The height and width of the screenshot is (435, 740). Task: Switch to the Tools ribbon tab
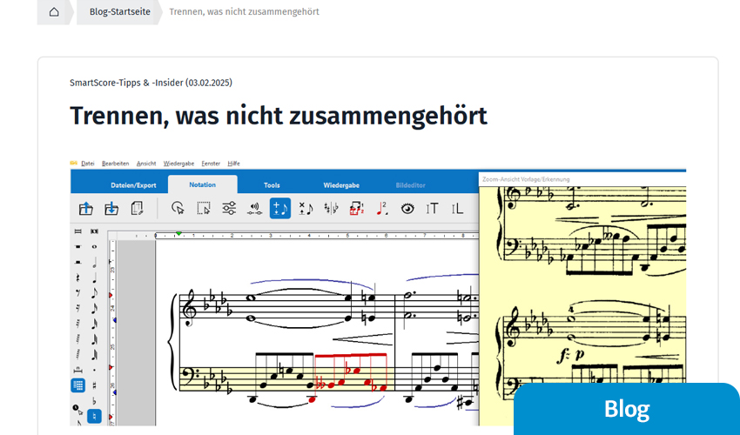pos(272,185)
